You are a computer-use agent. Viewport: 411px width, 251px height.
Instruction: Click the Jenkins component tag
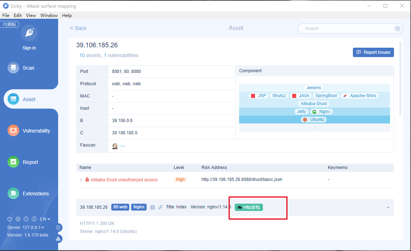(x=313, y=88)
